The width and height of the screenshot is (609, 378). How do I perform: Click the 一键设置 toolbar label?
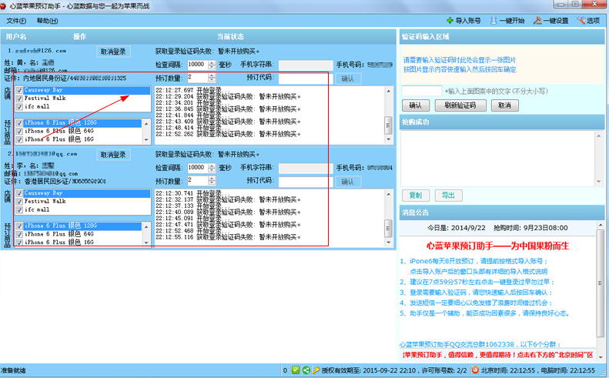tap(556, 21)
